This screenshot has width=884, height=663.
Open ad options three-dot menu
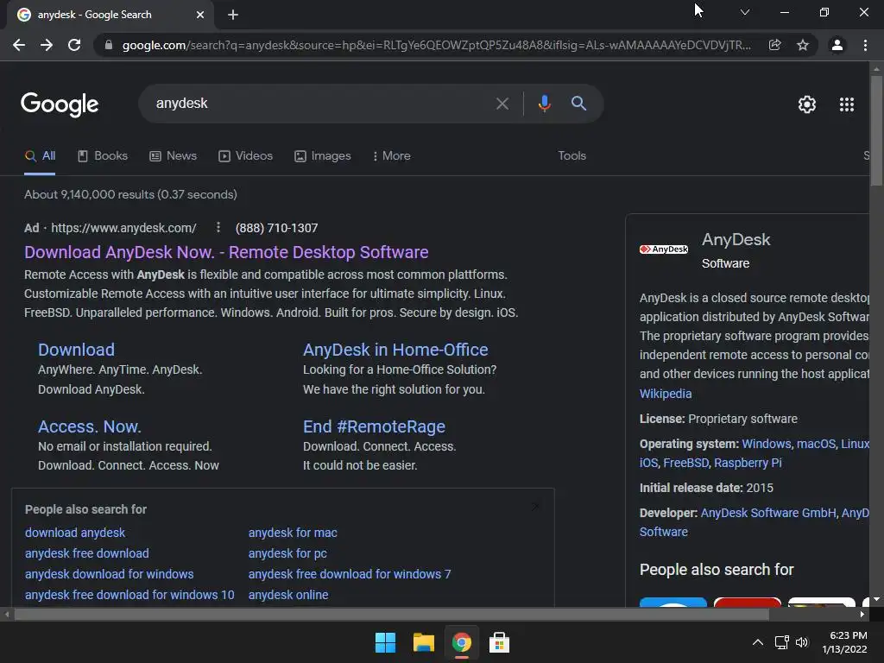click(218, 227)
